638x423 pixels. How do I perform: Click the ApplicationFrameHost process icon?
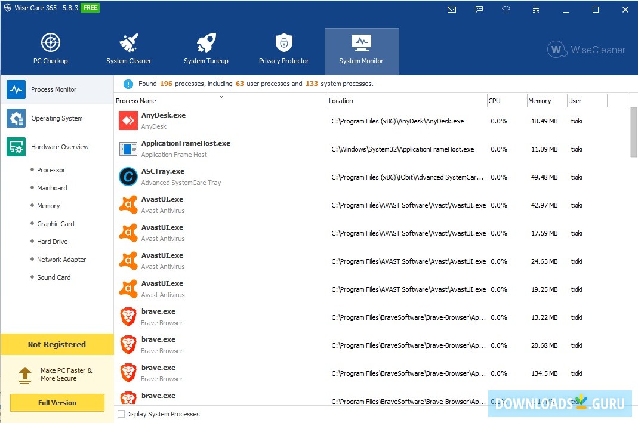point(128,149)
